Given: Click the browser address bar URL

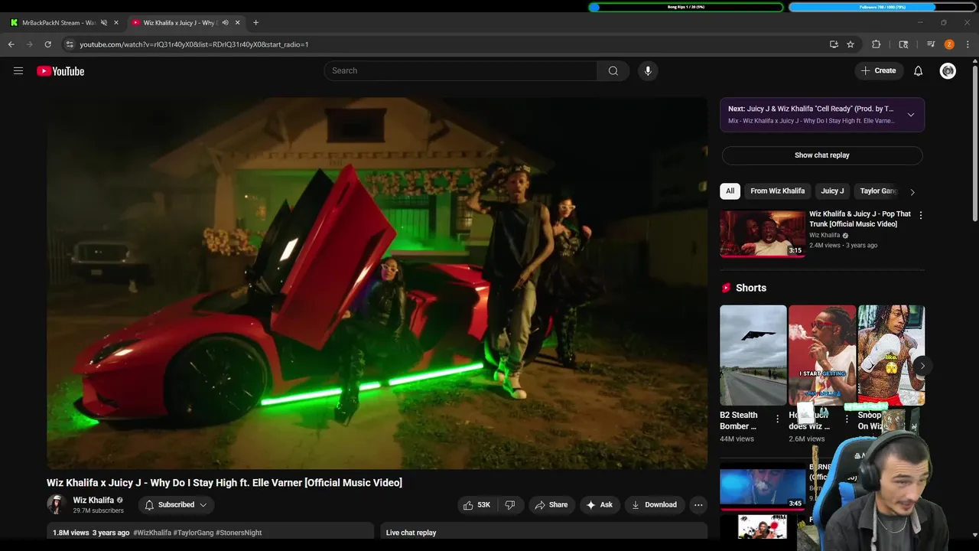Looking at the screenshot, I should (194, 44).
